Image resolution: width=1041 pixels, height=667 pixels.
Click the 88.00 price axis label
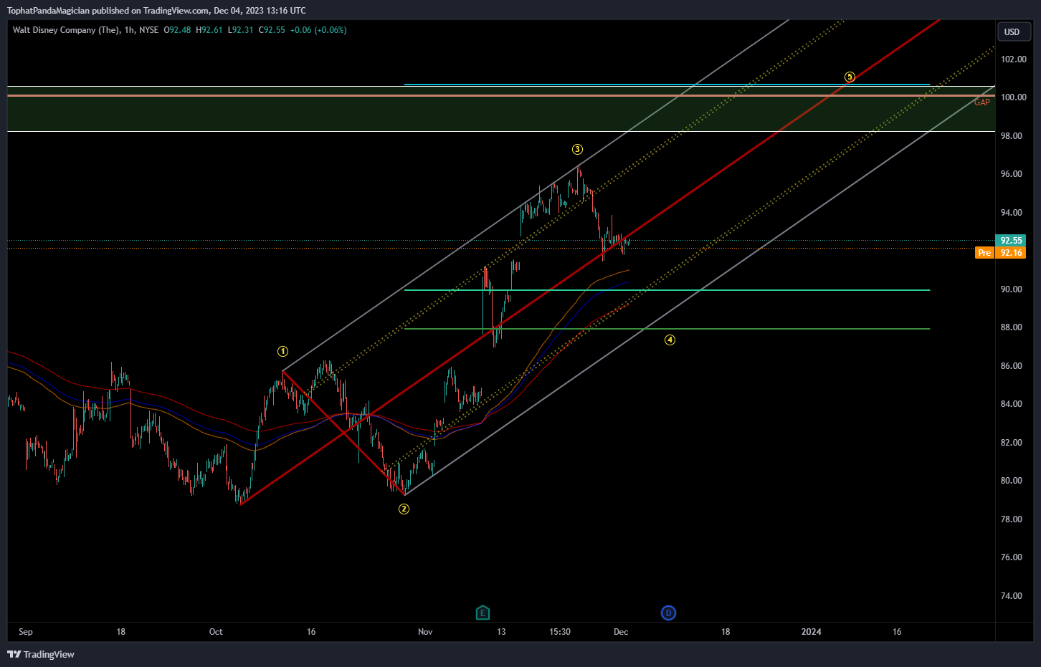coord(1011,327)
